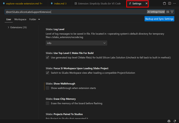Click the 26 Settings Found badge
The image size is (179, 123).
156,12
